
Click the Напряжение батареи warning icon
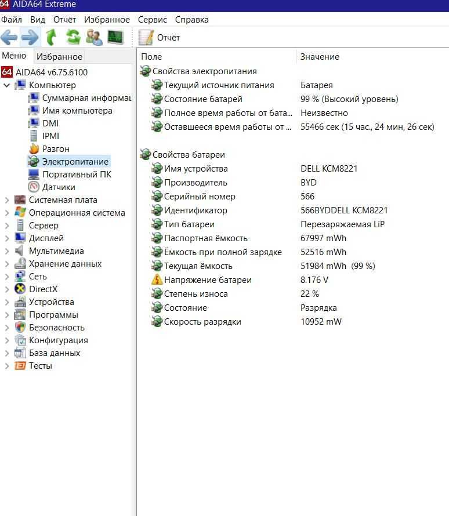coord(157,279)
